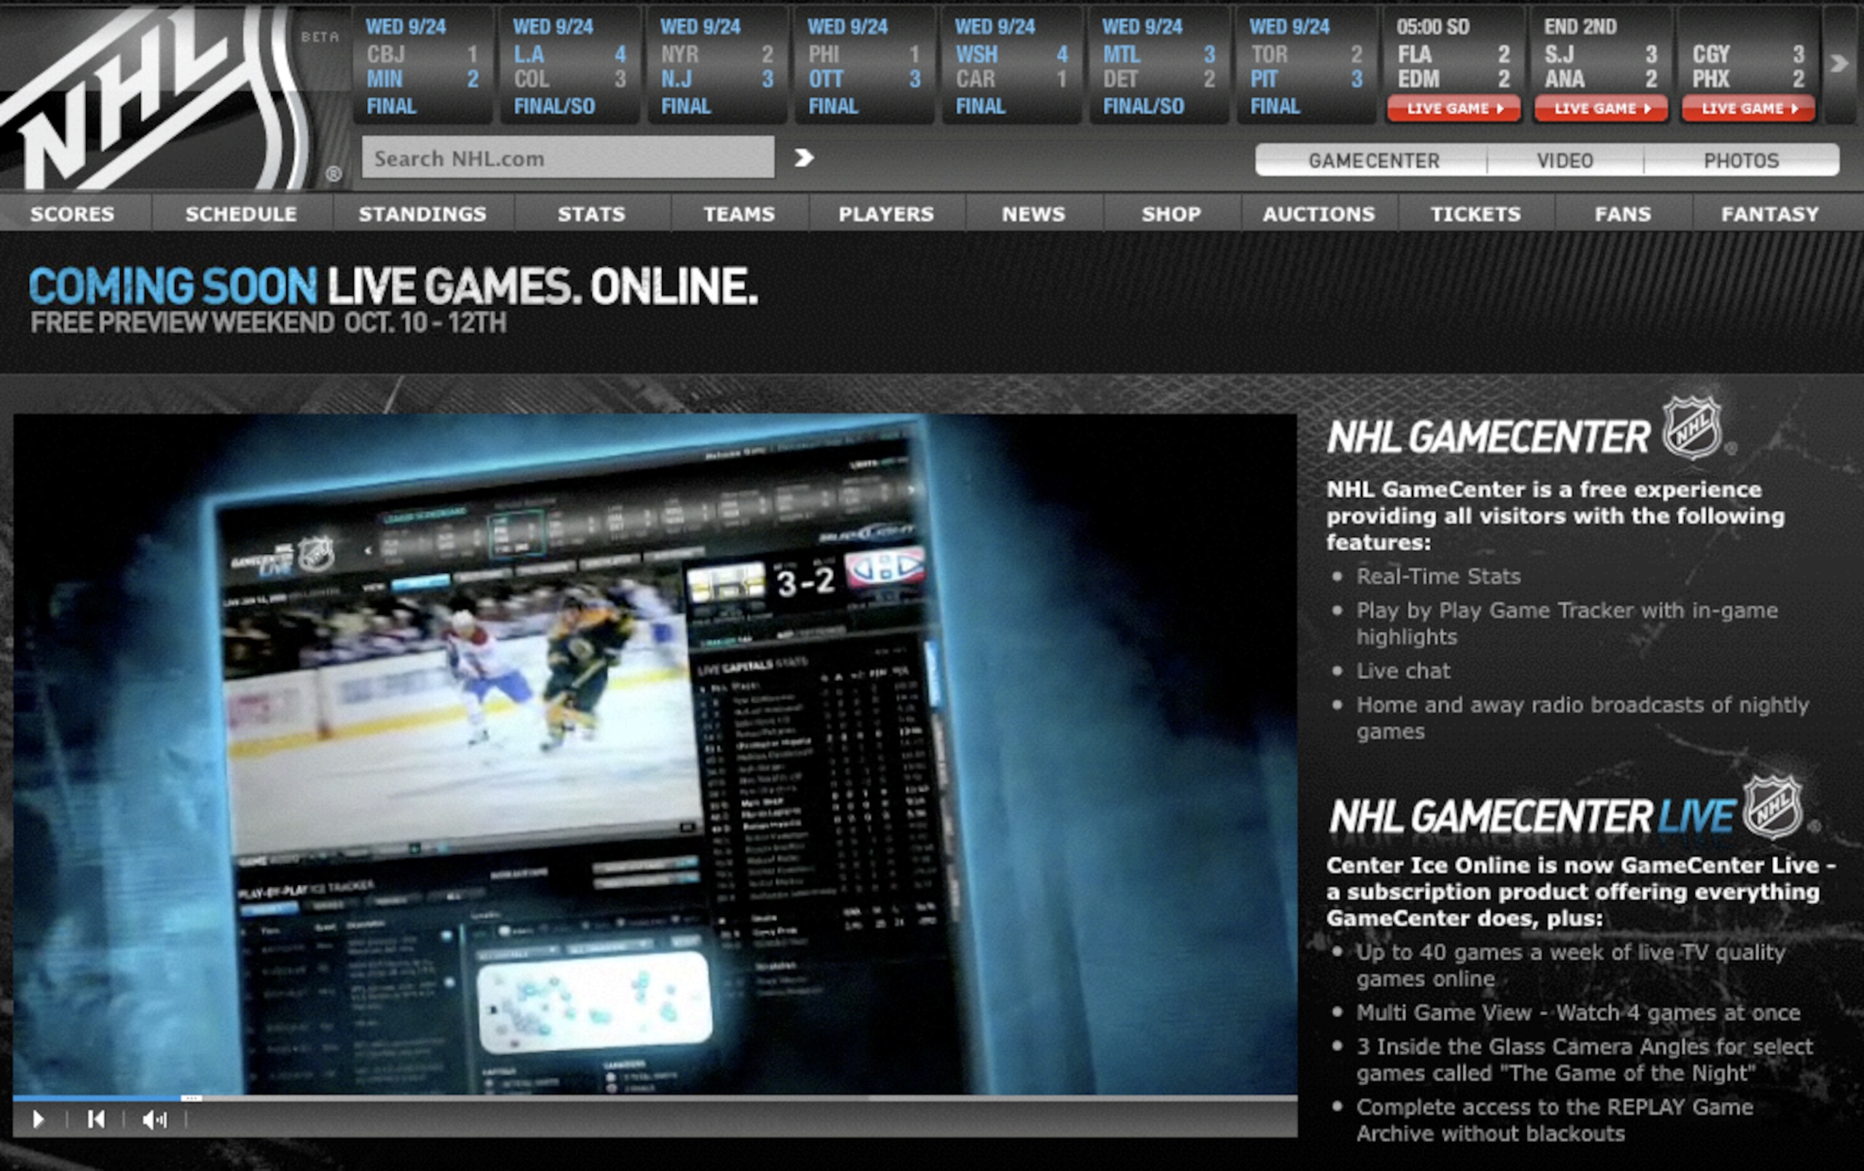1864x1171 pixels.
Task: Click the COMING SOON LIVE GAMES banner
Action: click(x=393, y=286)
